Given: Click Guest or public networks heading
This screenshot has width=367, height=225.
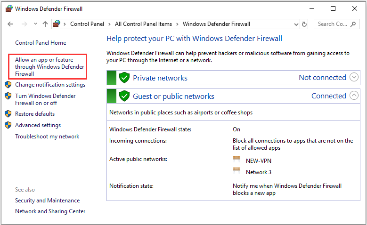Looking at the screenshot, I should point(173,96).
